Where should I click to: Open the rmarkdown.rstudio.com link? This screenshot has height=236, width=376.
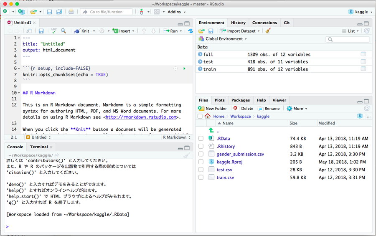pyautogui.click(x=141, y=117)
